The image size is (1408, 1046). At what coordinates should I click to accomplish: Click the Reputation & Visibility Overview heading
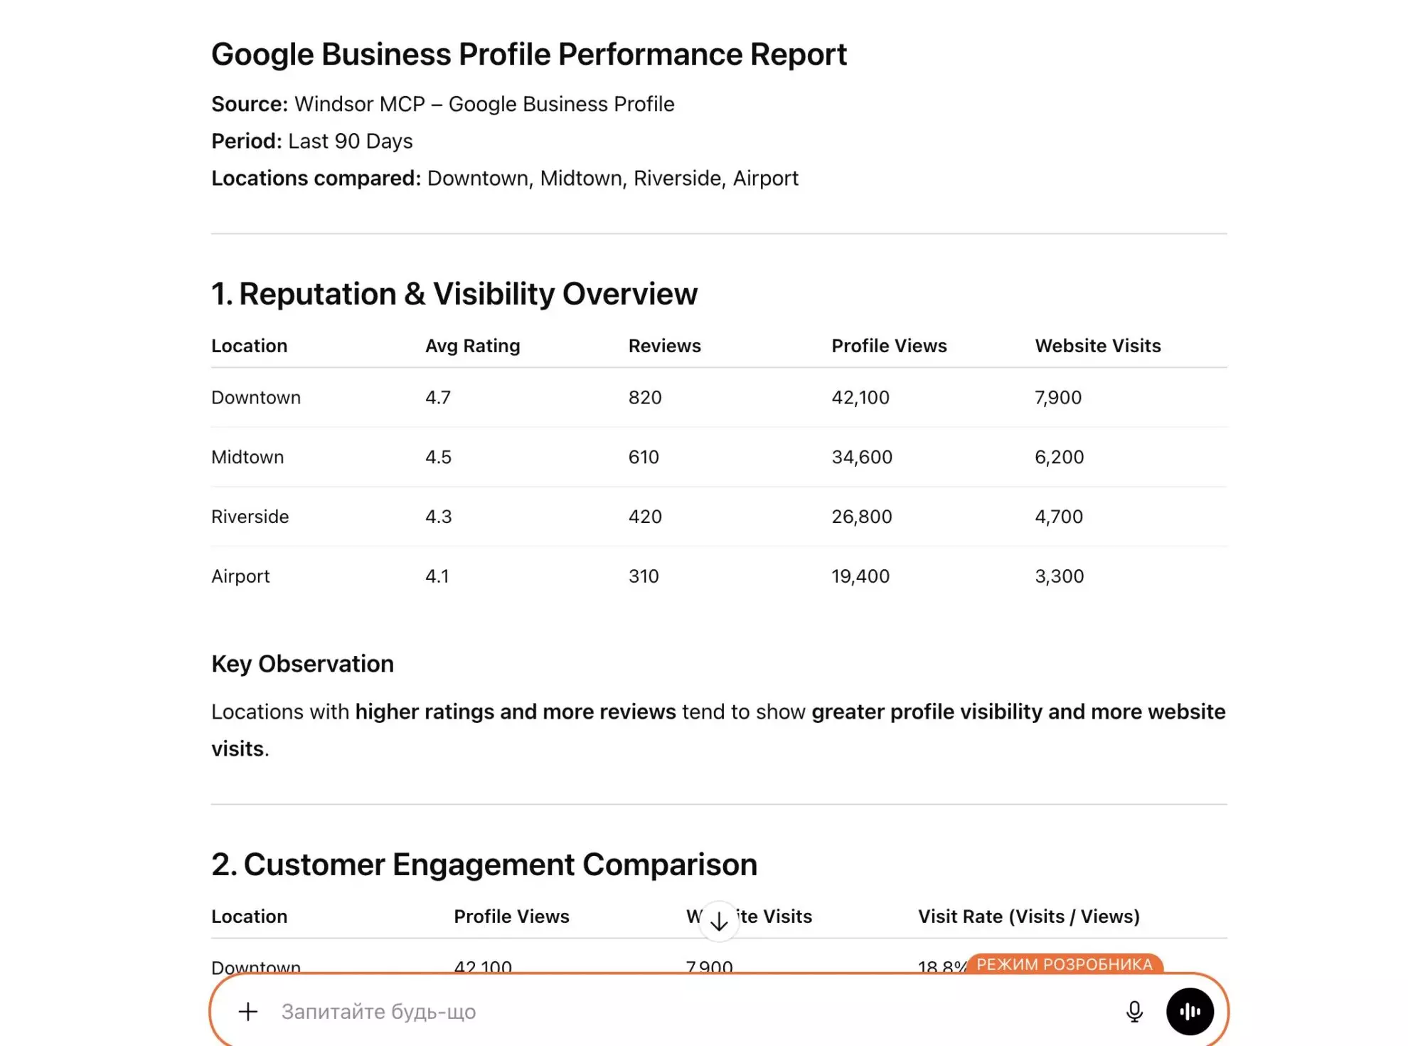click(454, 293)
